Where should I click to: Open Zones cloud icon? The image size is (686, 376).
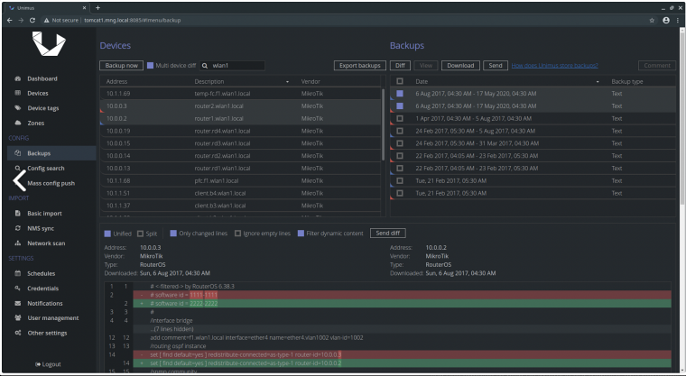18,123
